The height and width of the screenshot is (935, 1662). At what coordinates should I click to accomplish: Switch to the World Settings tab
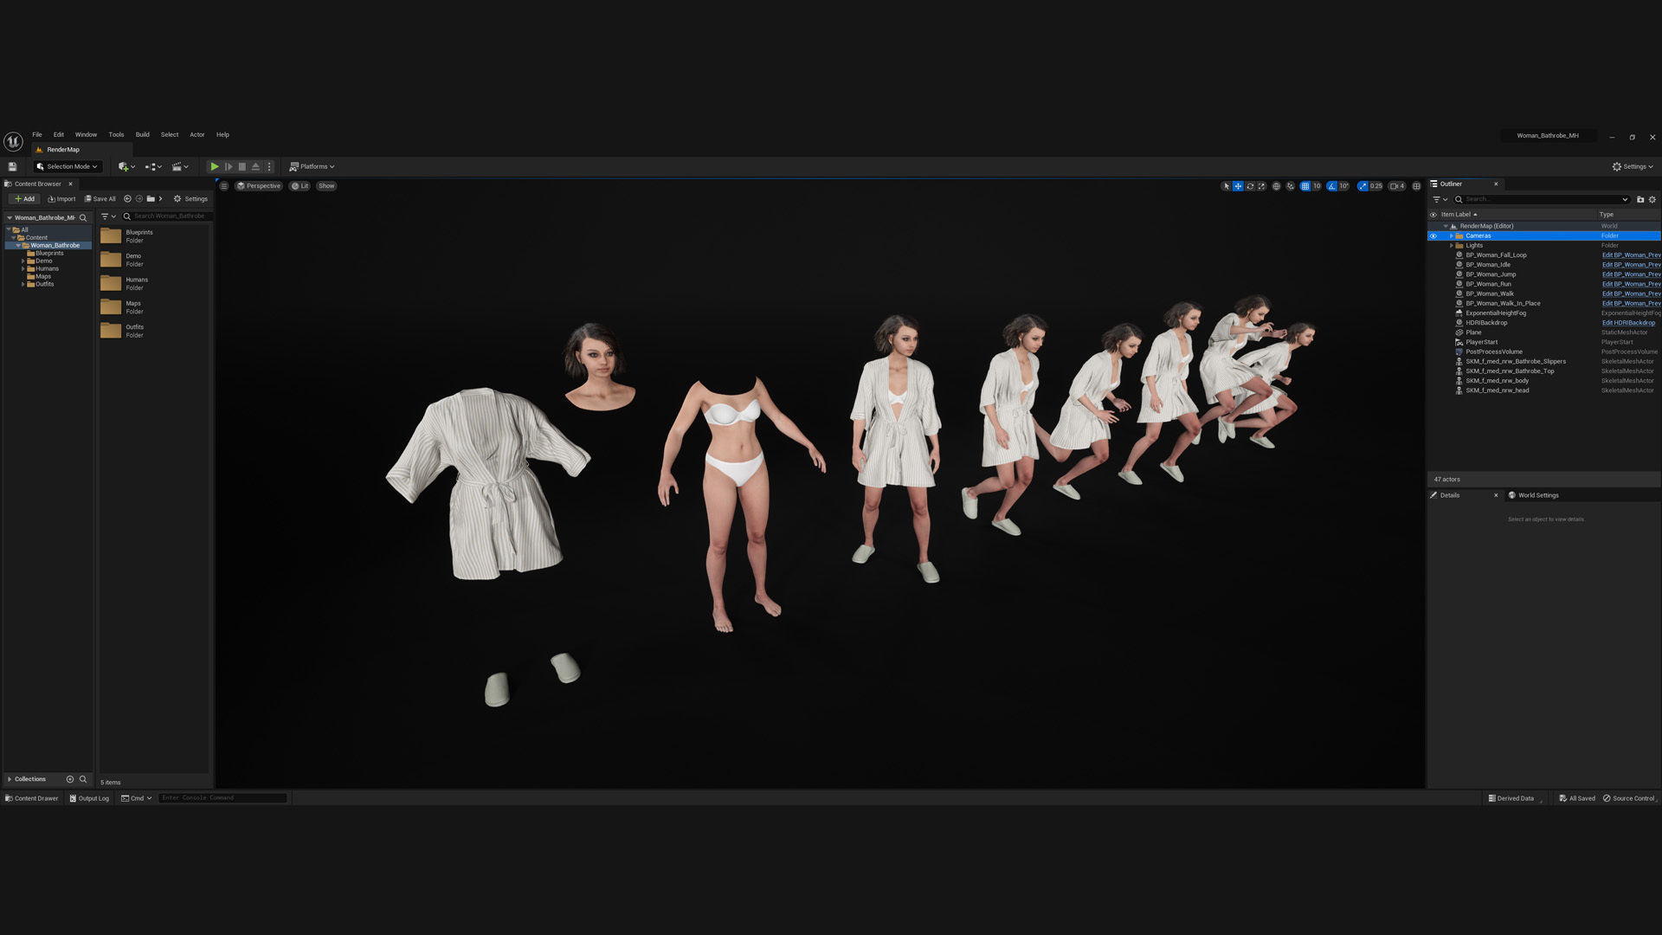(x=1533, y=495)
